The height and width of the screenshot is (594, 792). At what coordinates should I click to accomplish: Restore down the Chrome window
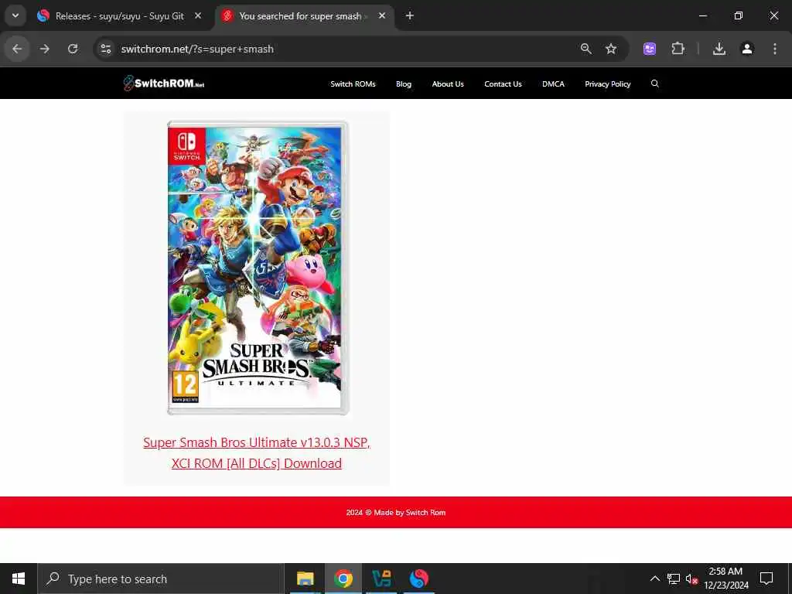click(x=739, y=15)
